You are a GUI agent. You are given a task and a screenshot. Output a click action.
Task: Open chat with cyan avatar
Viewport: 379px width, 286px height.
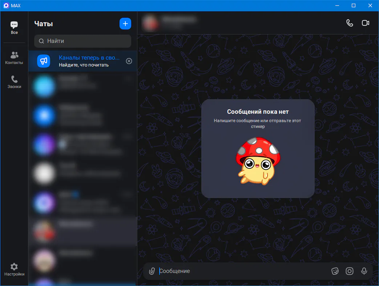[82, 86]
